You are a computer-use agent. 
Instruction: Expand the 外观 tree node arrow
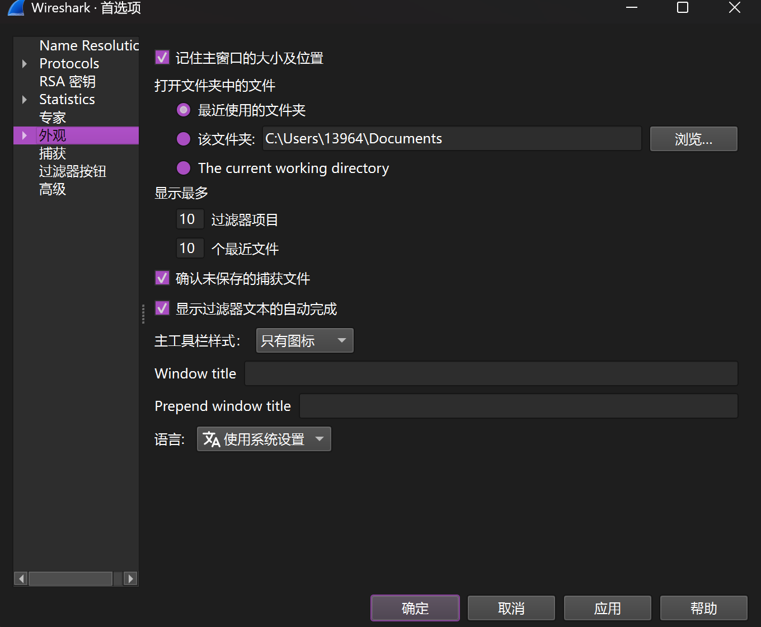pos(25,135)
